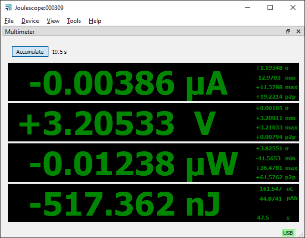The image size is (305, 238).
Task: Click the voltage p2p value +0.00794
Action: (269, 137)
